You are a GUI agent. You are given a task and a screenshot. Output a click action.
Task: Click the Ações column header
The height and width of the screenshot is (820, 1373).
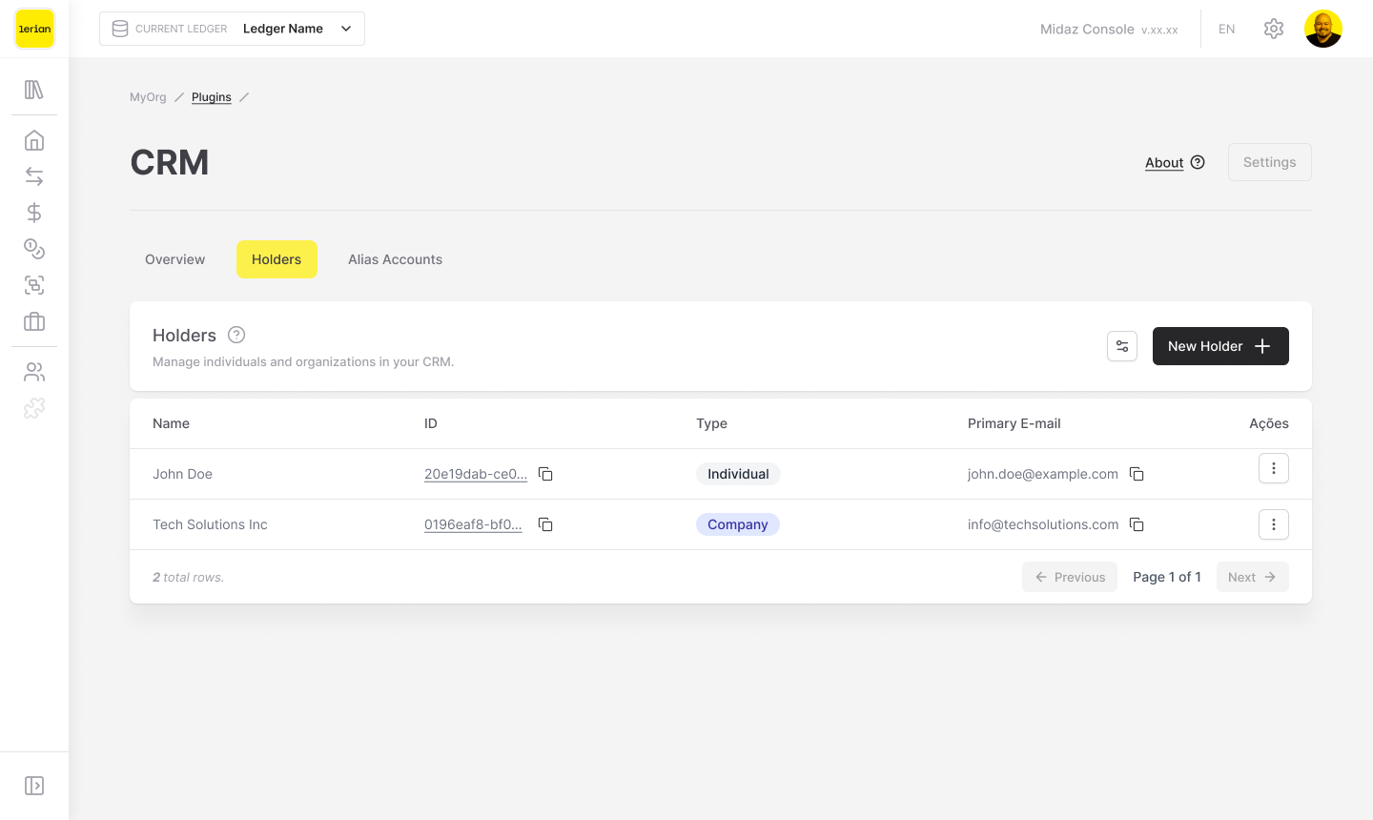[x=1269, y=423]
